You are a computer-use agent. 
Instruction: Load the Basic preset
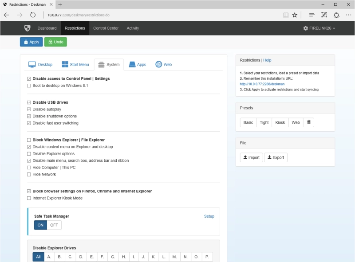pos(248,122)
